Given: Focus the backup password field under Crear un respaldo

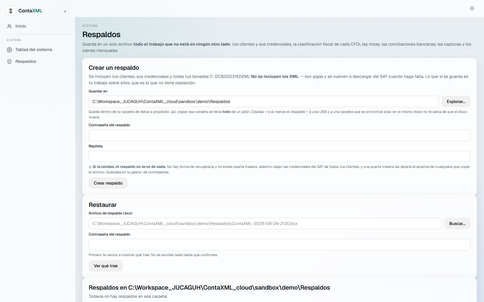Looking at the screenshot, I should 280,135.
